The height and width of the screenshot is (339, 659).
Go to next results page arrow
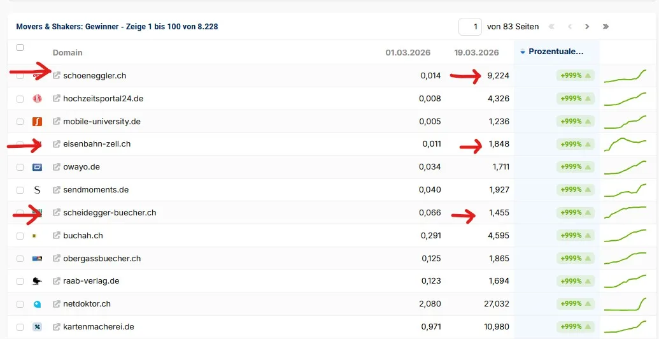click(587, 27)
